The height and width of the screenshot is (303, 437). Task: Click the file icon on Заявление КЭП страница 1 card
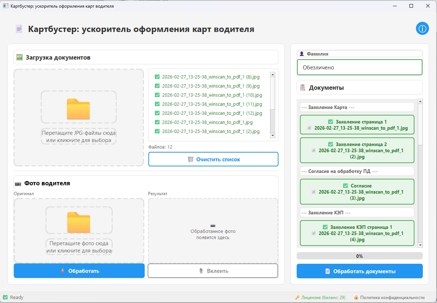click(x=314, y=233)
